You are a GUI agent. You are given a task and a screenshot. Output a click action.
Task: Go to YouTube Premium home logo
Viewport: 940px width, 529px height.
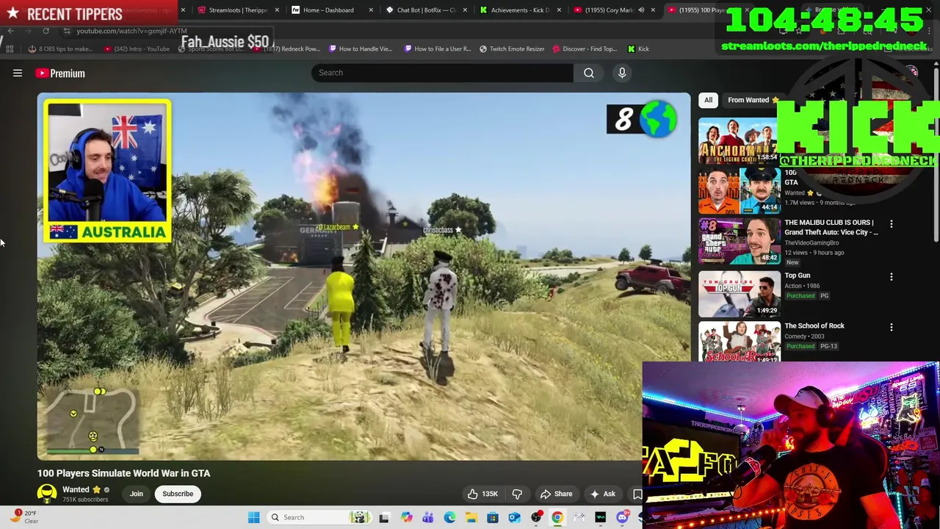(60, 73)
